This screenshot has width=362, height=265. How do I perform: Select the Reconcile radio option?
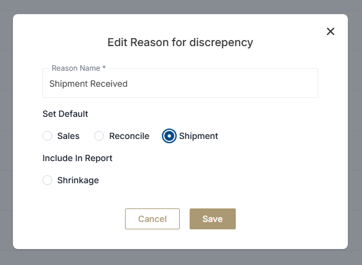tap(99, 136)
